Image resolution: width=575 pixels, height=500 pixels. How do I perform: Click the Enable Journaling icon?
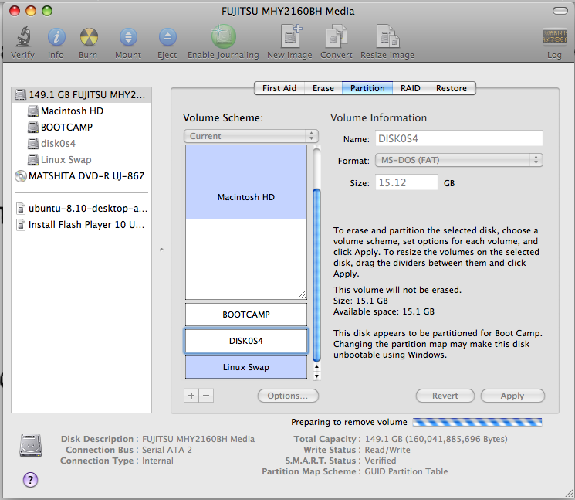point(223,36)
